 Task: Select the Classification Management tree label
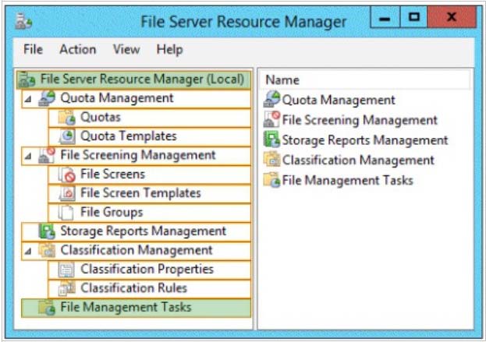point(137,250)
